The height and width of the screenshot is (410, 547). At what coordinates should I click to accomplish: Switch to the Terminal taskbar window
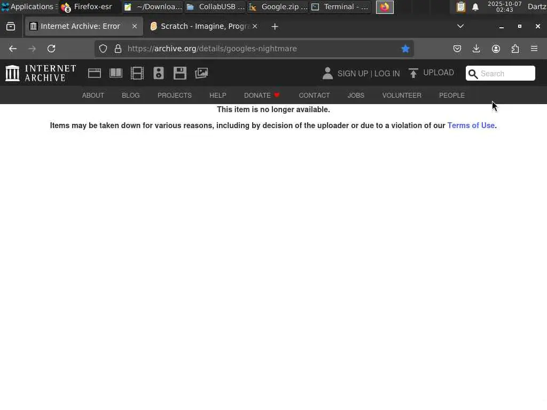click(x=340, y=6)
